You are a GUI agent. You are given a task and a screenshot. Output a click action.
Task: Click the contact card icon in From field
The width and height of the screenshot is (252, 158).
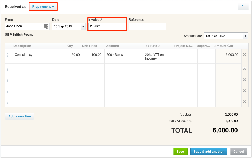coord(46,26)
